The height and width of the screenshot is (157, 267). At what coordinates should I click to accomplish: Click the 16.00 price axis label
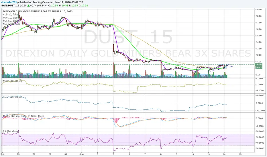259,29
